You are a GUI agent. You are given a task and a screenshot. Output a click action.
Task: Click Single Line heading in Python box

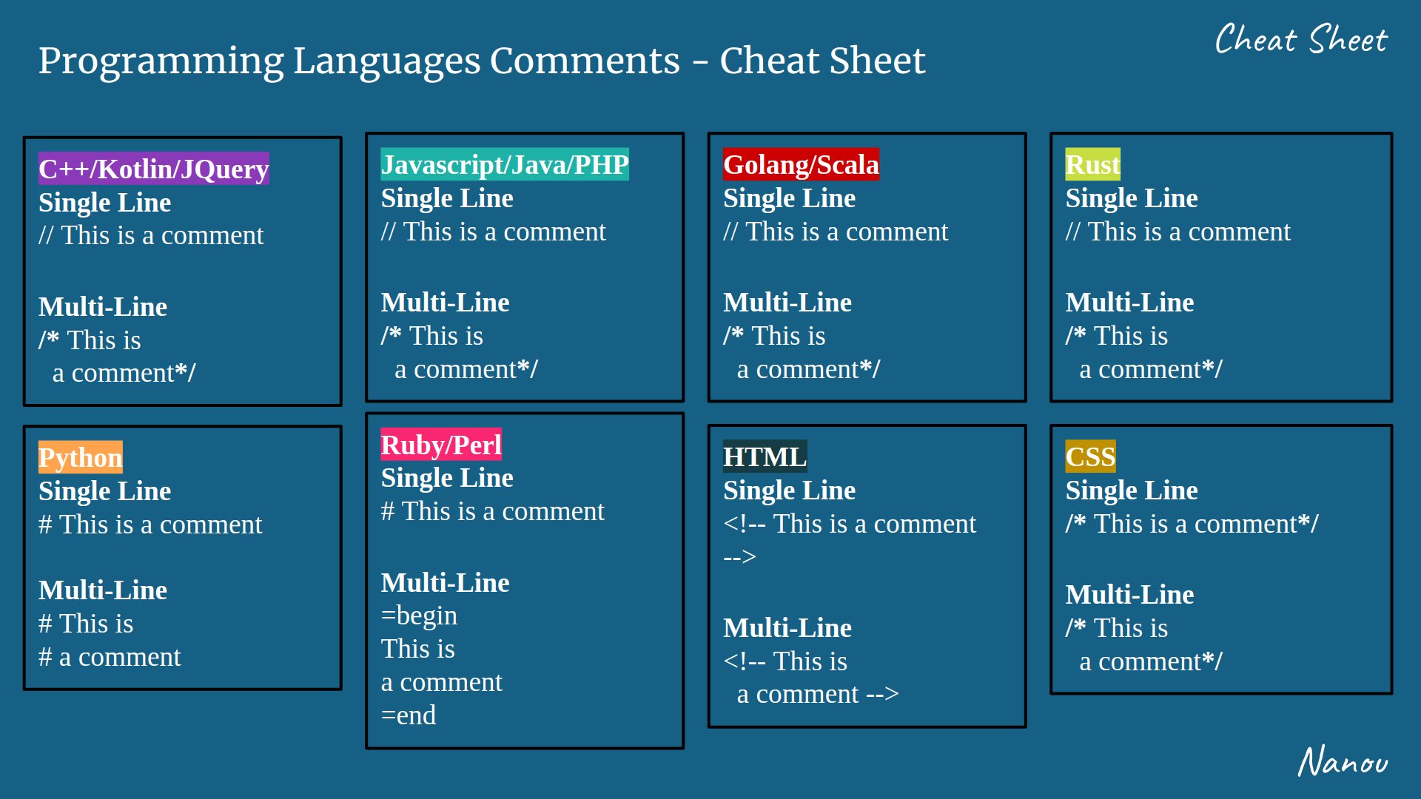(104, 491)
